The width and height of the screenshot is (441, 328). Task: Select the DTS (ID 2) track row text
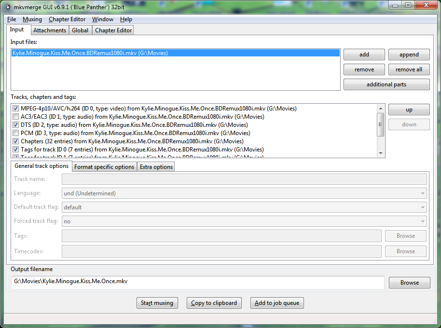coord(134,125)
